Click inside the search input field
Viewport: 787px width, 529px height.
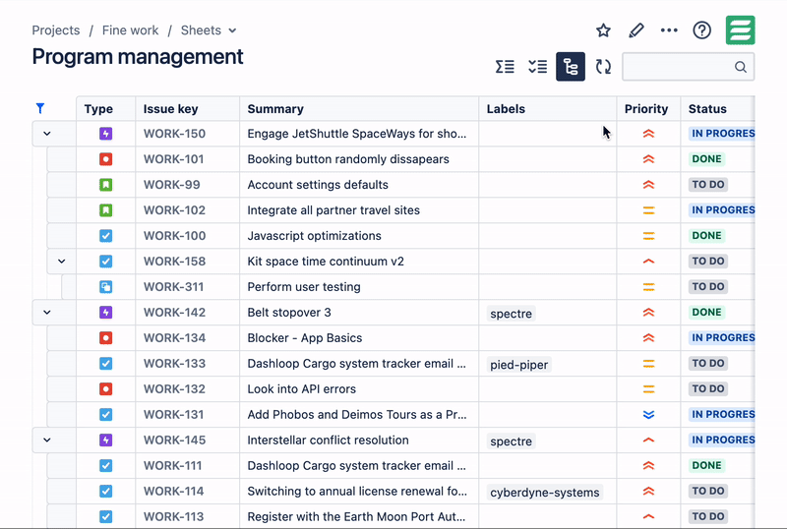pos(688,67)
